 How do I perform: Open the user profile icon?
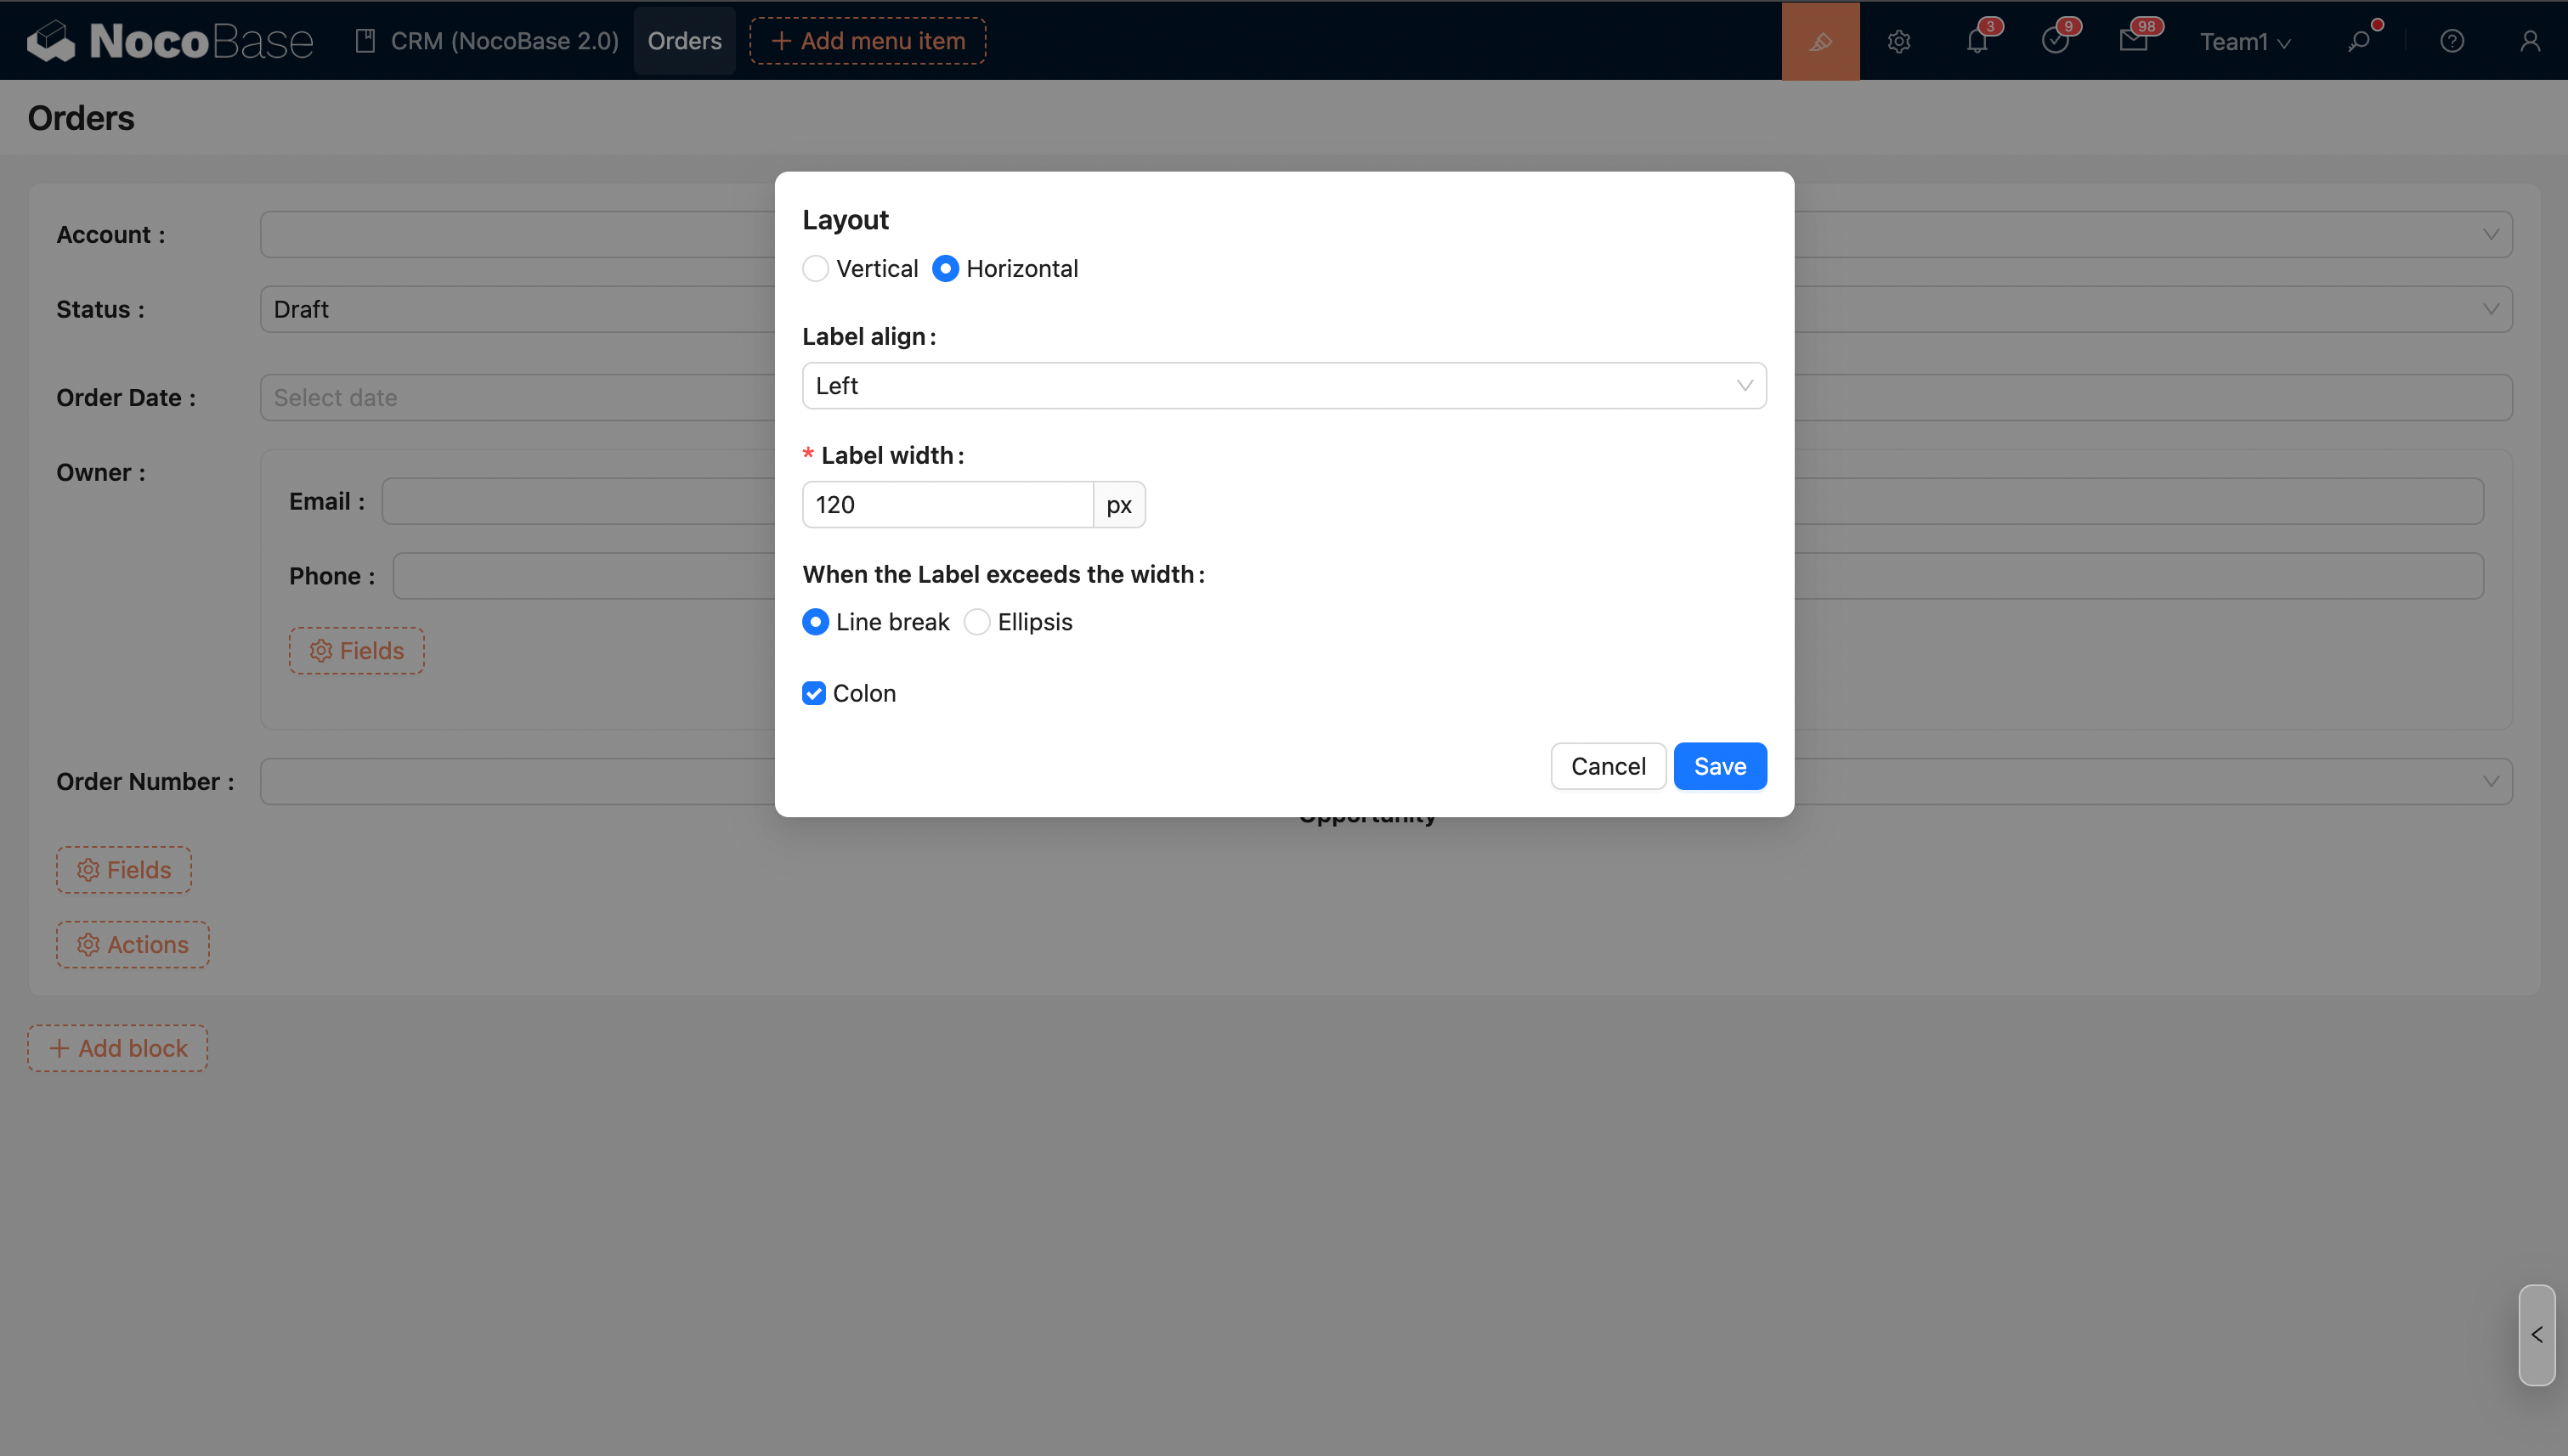(2530, 41)
